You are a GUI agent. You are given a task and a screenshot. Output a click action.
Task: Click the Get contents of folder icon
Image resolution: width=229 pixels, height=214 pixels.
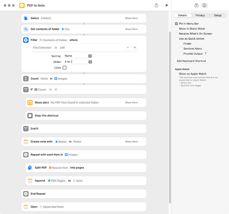click(26, 29)
